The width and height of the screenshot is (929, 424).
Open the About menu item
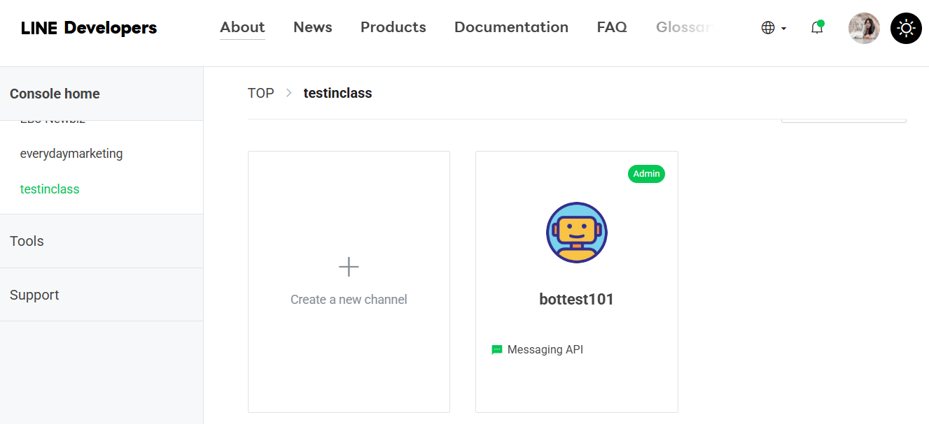(x=242, y=27)
